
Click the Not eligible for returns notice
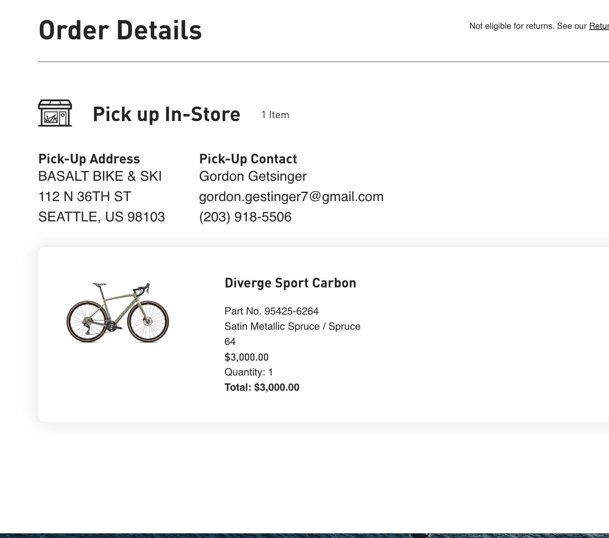coord(528,26)
